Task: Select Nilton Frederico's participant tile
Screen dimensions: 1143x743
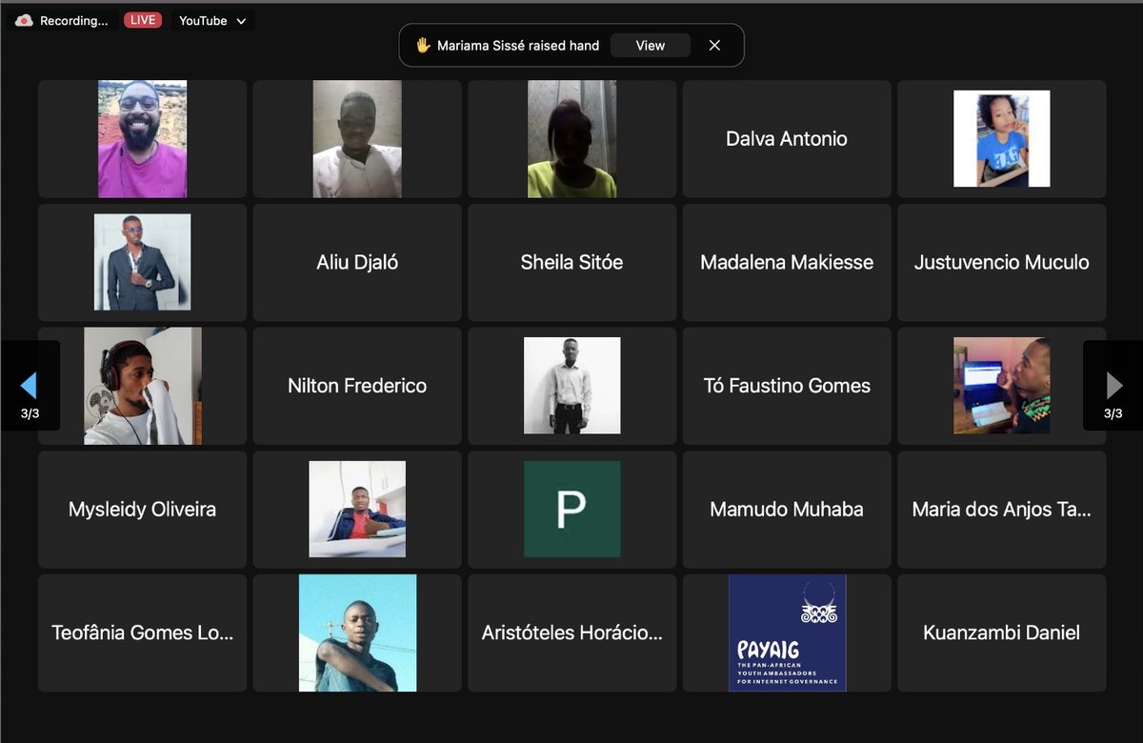Action: [x=357, y=386]
